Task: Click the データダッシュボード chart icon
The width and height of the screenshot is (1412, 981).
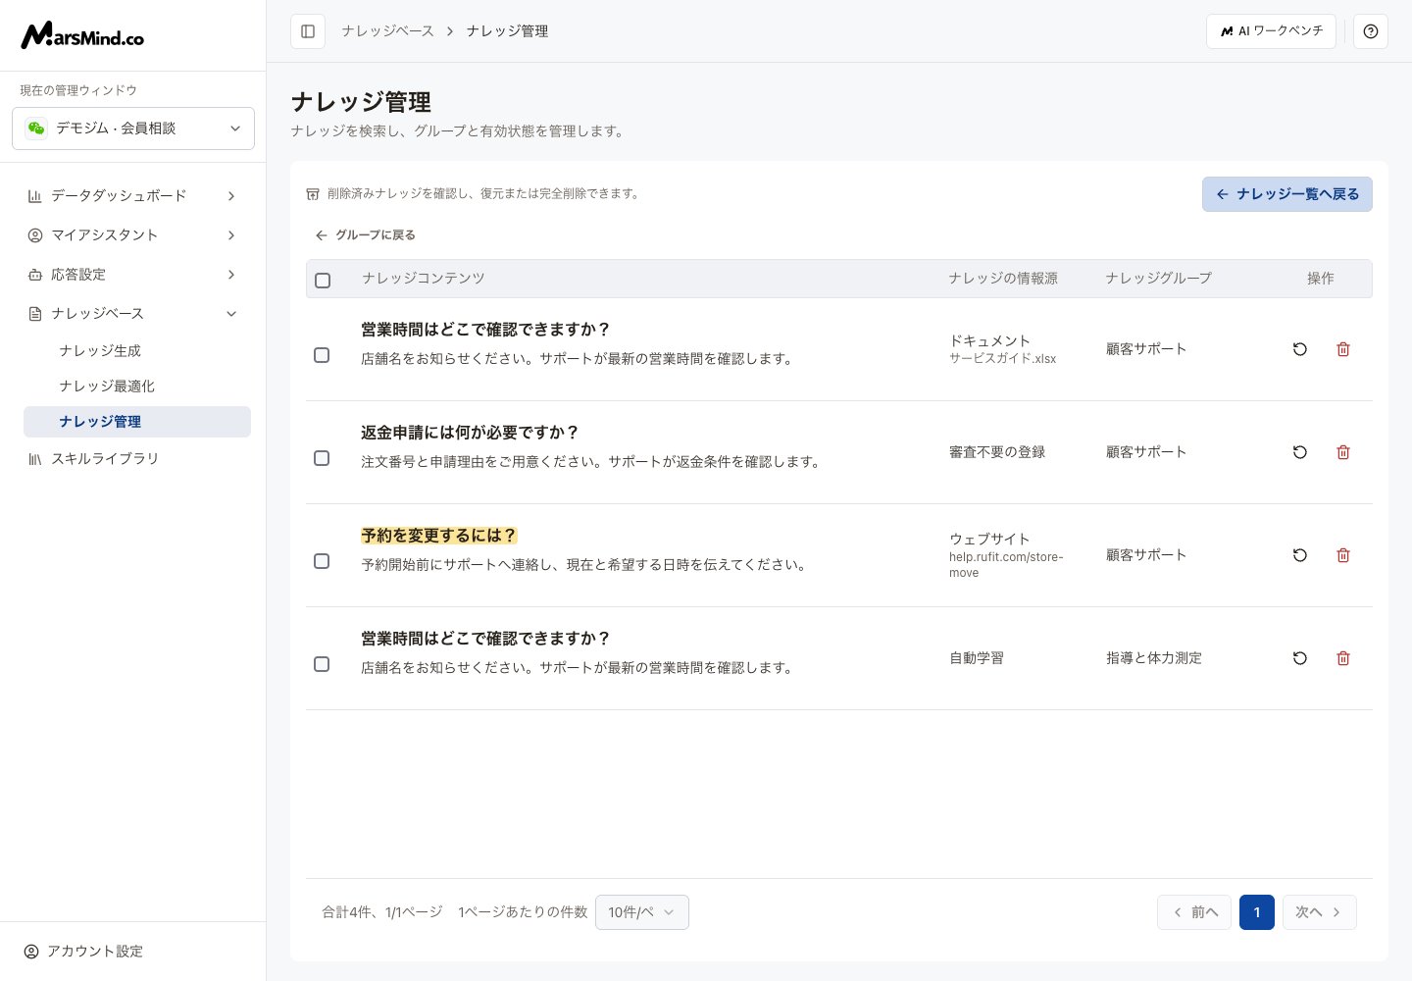Action: point(35,196)
